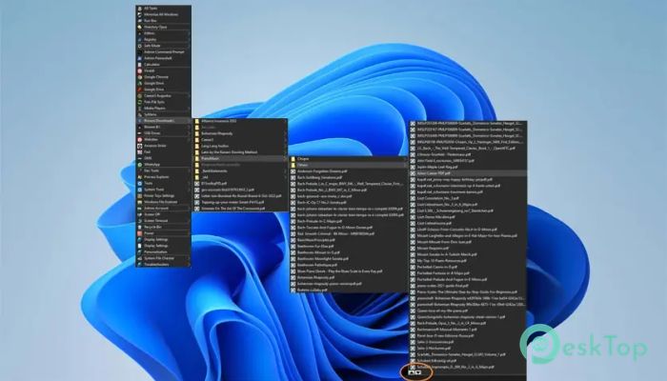Open Beethoven-Moonlight-Sonata.pdf
Image resolution: width=667 pixels, height=381 pixels.
click(349, 258)
